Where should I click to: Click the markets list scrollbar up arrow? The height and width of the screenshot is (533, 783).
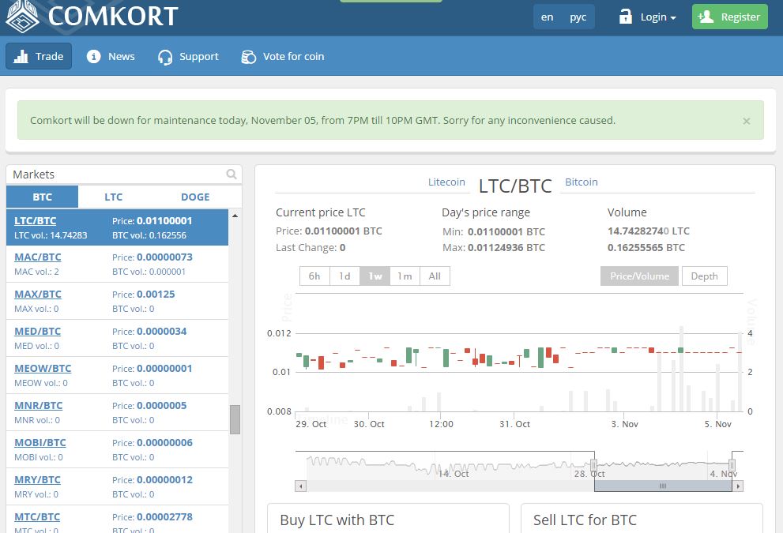pyautogui.click(x=235, y=216)
